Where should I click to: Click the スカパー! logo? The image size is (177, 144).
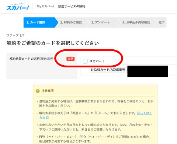coord(18,7)
